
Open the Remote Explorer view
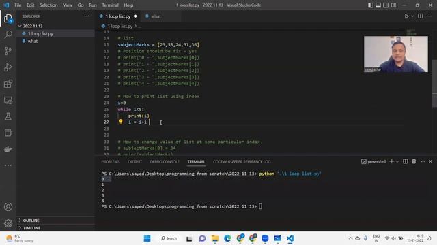(x=8, y=100)
